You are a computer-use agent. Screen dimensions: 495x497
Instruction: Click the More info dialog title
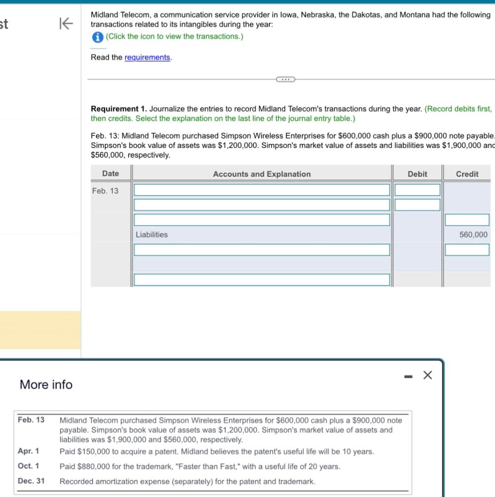tap(46, 384)
